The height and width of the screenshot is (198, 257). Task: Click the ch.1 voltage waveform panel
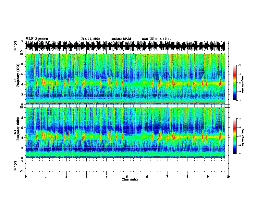coord(125,46)
